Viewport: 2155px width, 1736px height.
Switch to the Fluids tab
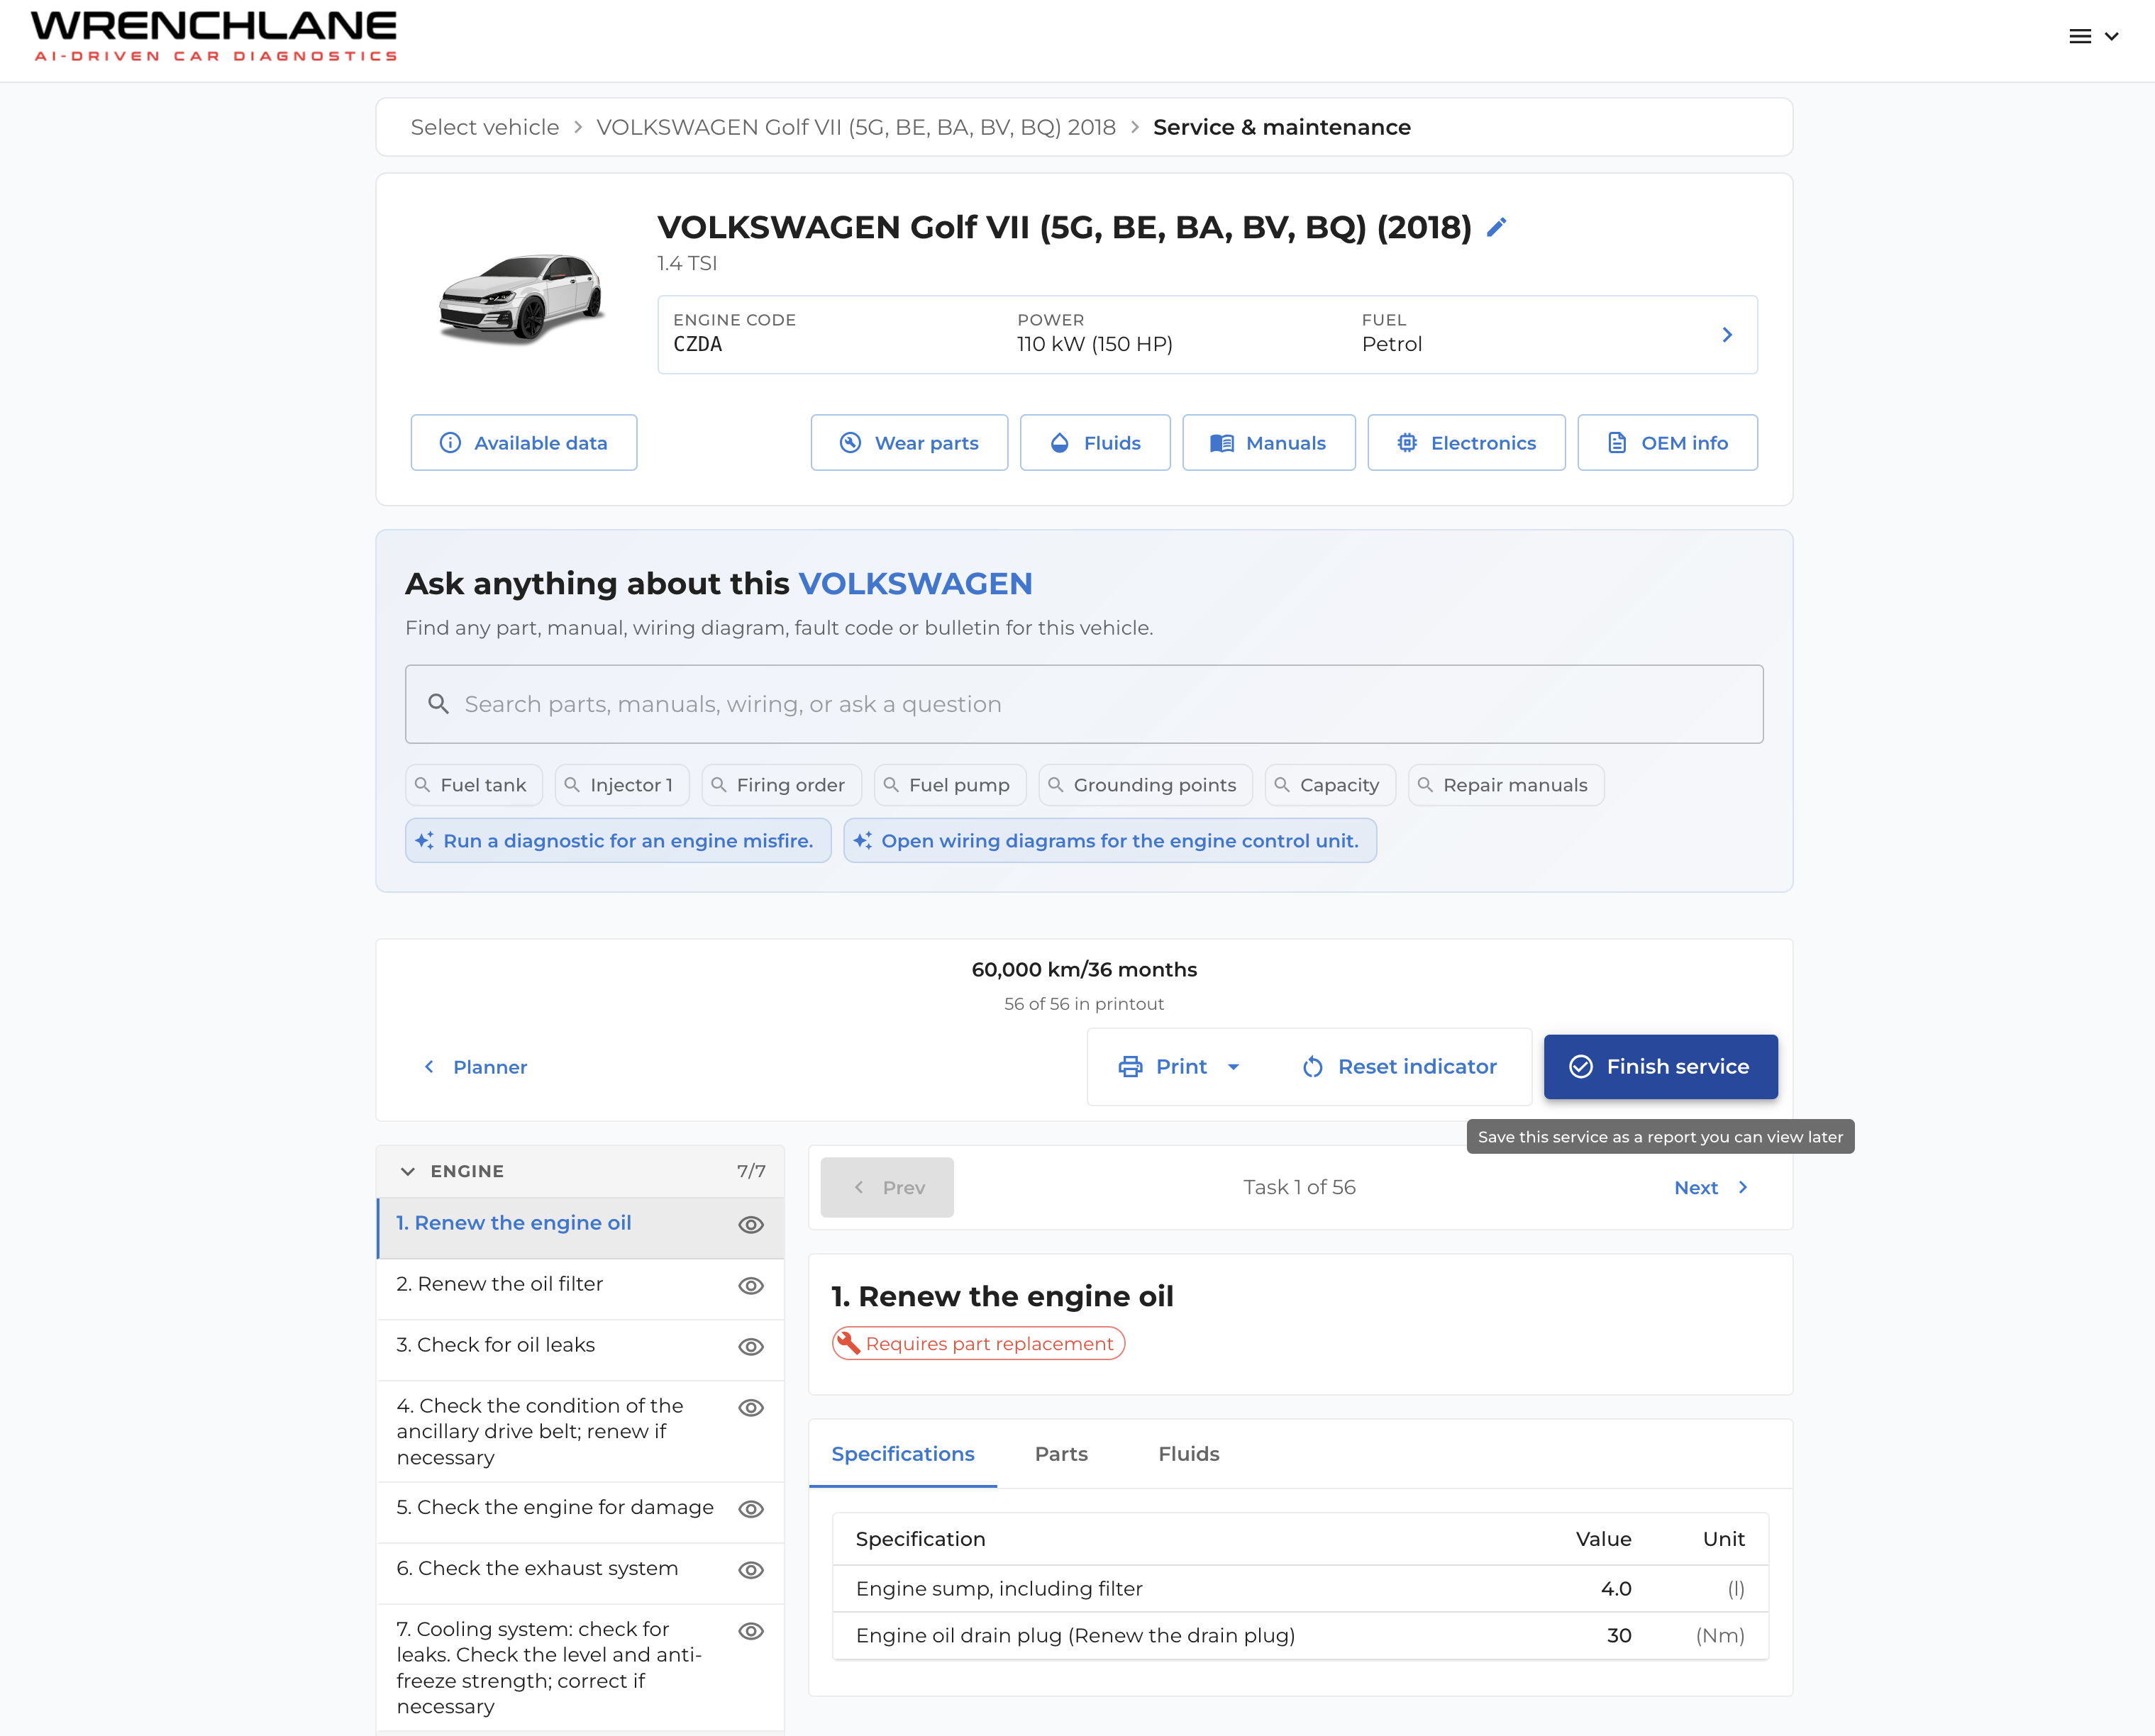1189,1454
